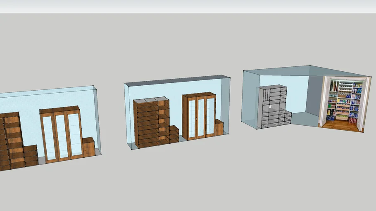Click the left blue wall of right room
This screenshot has width=376, height=211.
coord(250,99)
